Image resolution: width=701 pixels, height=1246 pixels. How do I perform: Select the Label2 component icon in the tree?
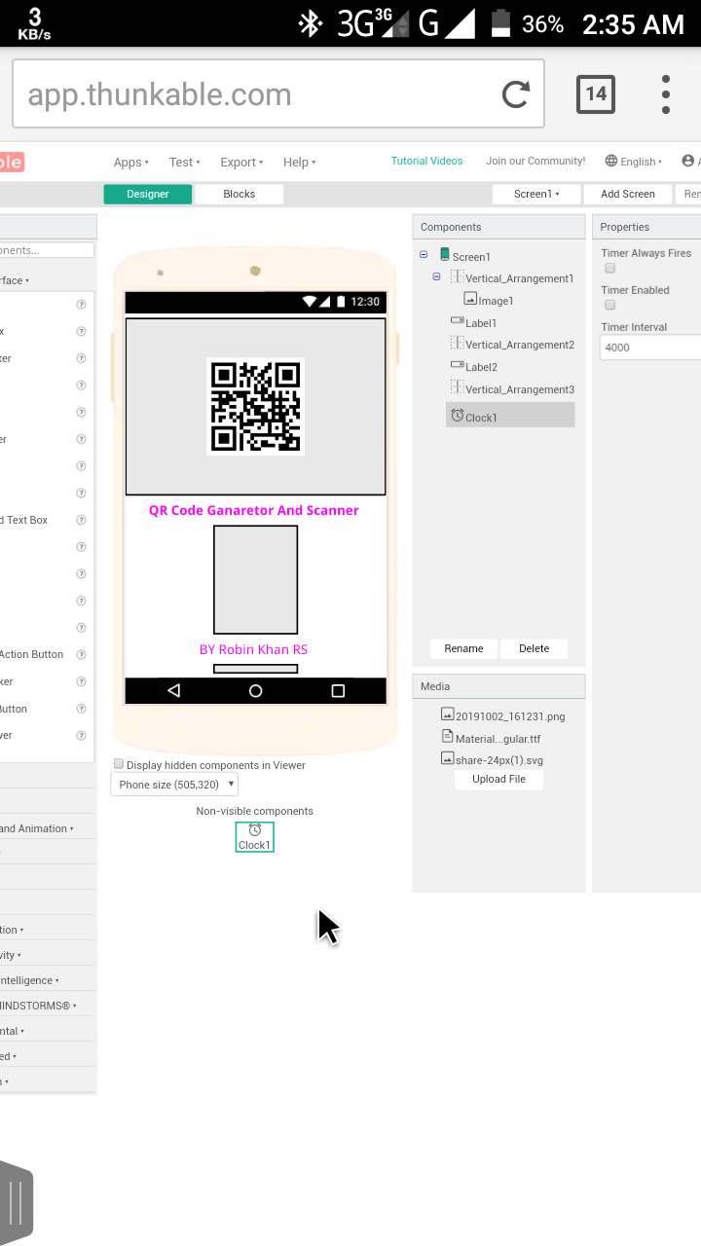click(458, 366)
